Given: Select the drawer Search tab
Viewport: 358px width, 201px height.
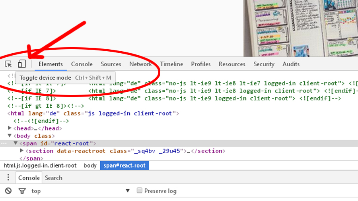Looking at the screenshot, I should [54, 178].
